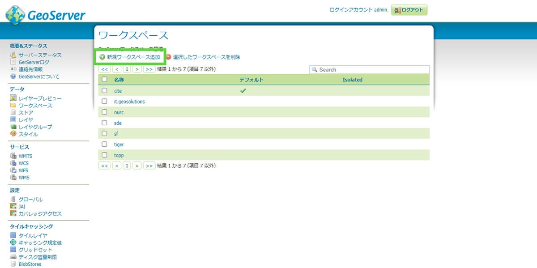Click the グリッドセット icon
Screen dimensions: 537x268
[x=13, y=250]
